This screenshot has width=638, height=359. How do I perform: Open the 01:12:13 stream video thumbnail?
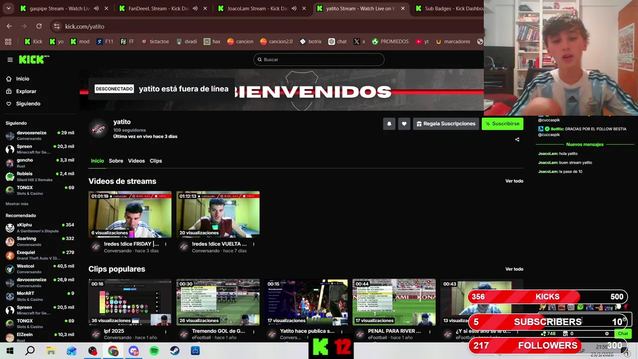(218, 214)
